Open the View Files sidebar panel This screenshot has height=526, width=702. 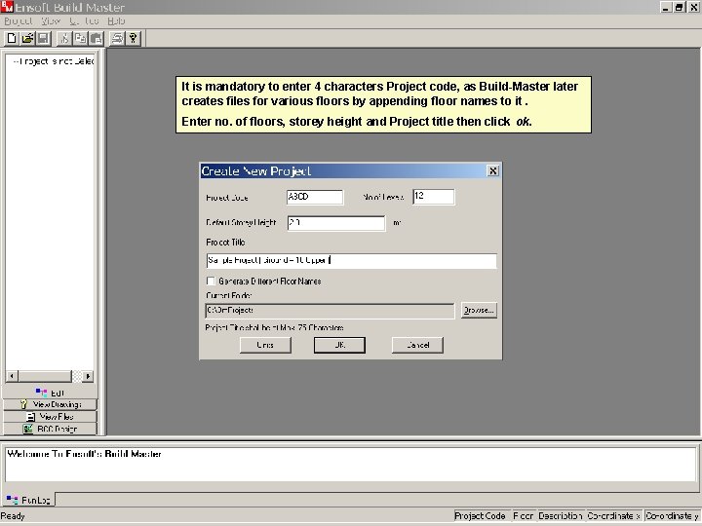pos(50,417)
